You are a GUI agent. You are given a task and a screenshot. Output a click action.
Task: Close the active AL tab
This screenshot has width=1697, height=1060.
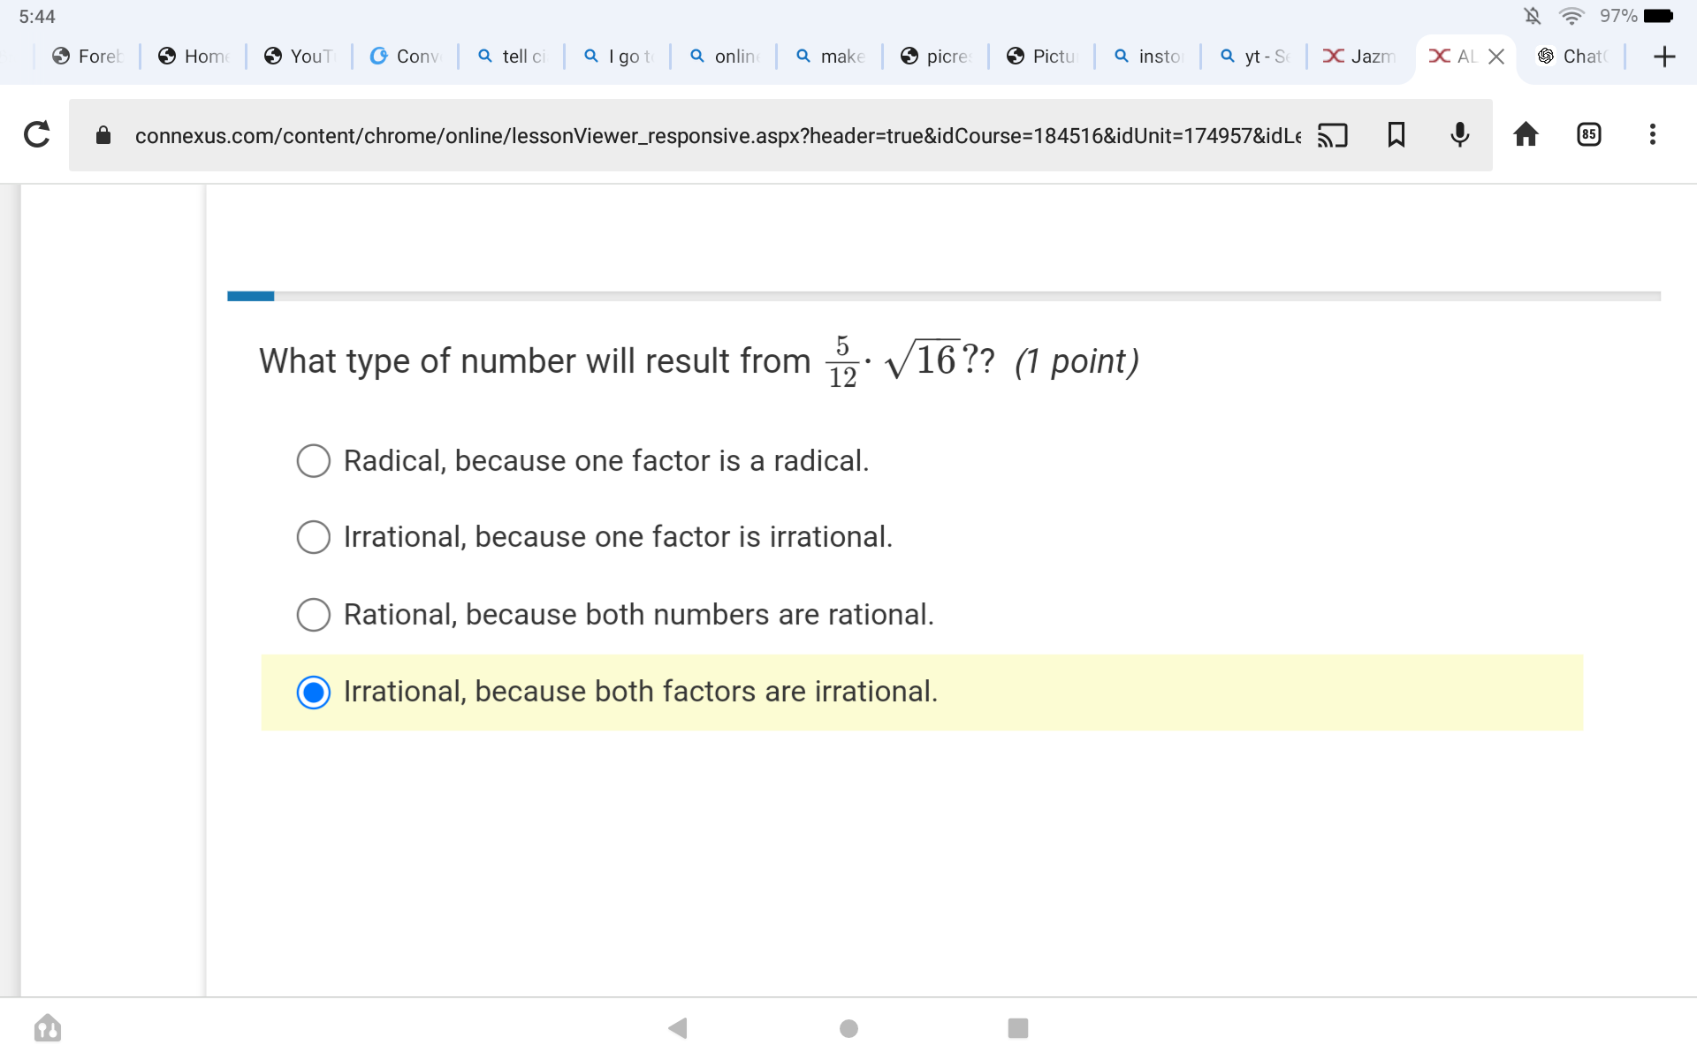click(1496, 57)
